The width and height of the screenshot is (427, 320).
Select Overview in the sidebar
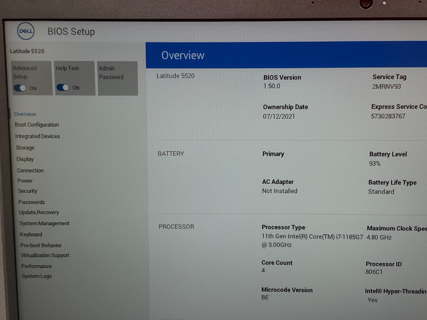tap(25, 114)
